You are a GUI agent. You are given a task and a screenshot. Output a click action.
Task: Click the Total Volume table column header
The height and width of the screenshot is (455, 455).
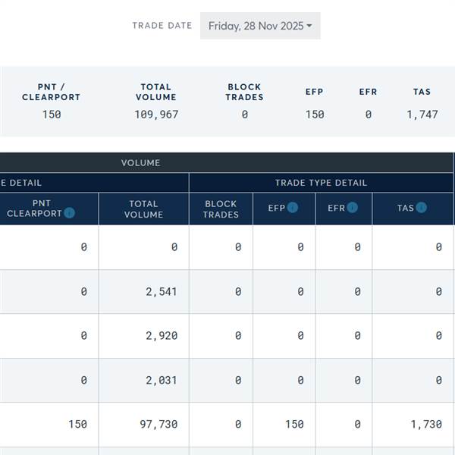[x=143, y=209]
